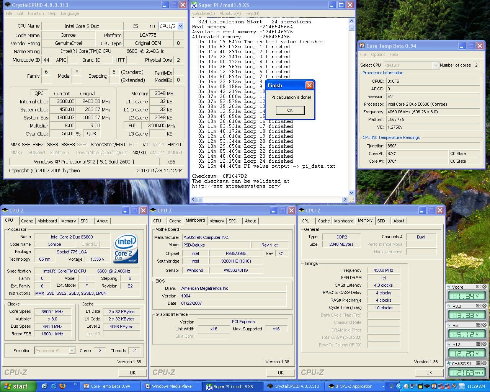The image size is (490, 392).
Task: Close the +12 voltage gadget
Action: click(x=484, y=344)
